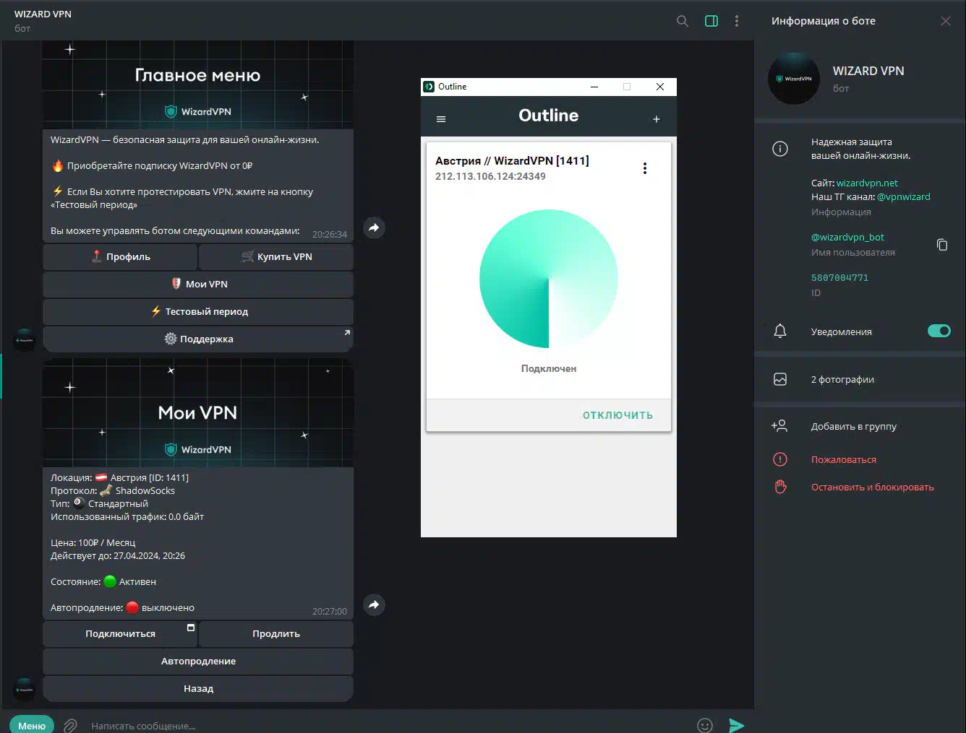Image resolution: width=966 pixels, height=733 pixels.
Task: Click the add-person icon beside Добавить в группу
Action: click(x=779, y=426)
